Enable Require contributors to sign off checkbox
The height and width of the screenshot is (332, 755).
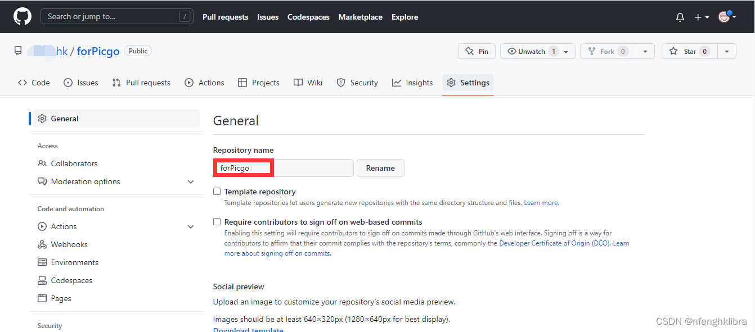coord(217,222)
